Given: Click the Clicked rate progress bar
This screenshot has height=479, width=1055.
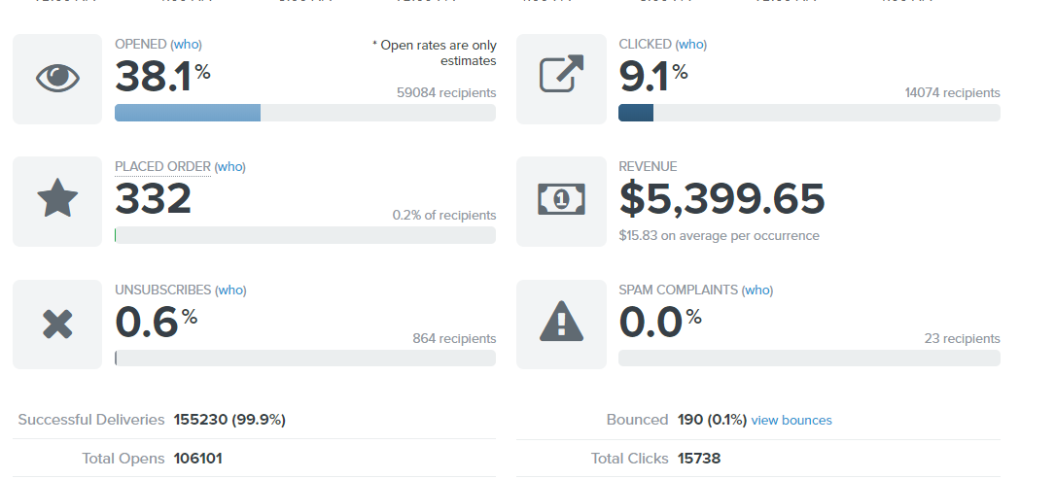Looking at the screenshot, I should click(x=808, y=113).
